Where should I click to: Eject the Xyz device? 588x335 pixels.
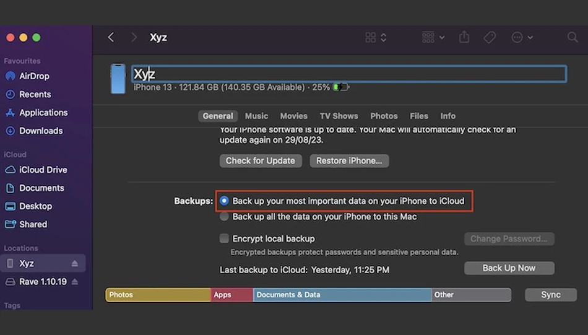click(x=75, y=263)
